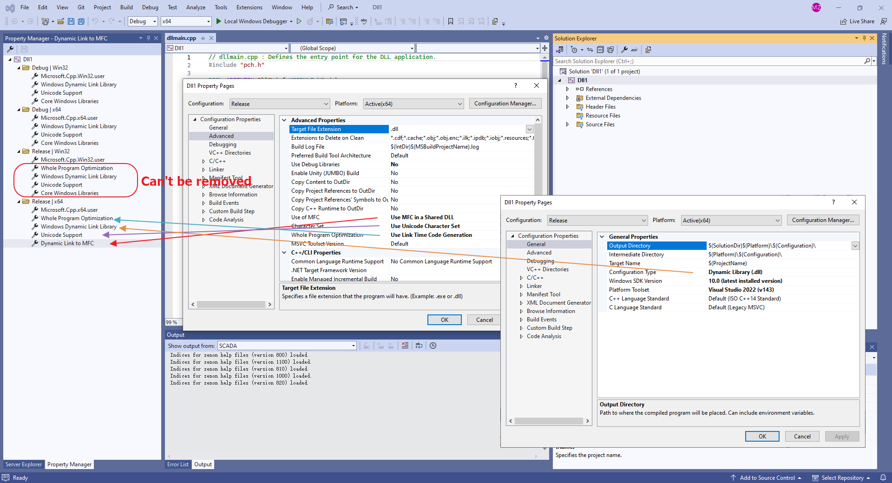892x483 pixels.
Task: Click Solution Explorer Collapse All icon
Action: pyautogui.click(x=600, y=50)
